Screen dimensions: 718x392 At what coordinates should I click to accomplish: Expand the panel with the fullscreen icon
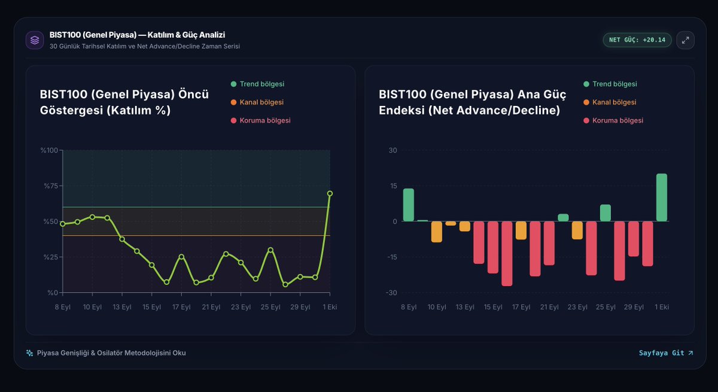(686, 40)
